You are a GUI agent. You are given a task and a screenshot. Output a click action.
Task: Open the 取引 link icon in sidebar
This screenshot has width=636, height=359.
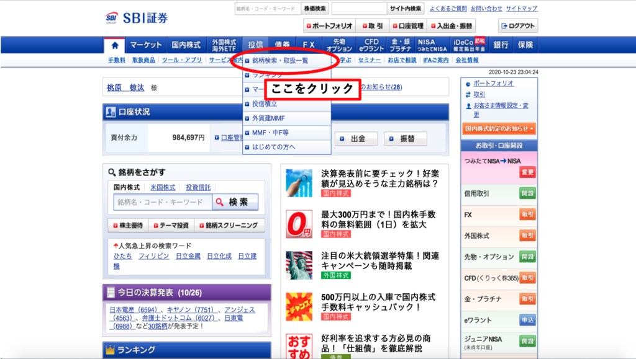point(468,94)
